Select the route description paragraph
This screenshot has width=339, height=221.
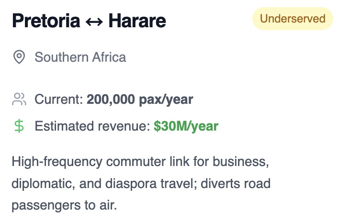point(141,183)
